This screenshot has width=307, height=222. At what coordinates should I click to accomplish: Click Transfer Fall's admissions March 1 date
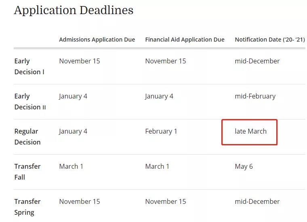click(x=71, y=166)
